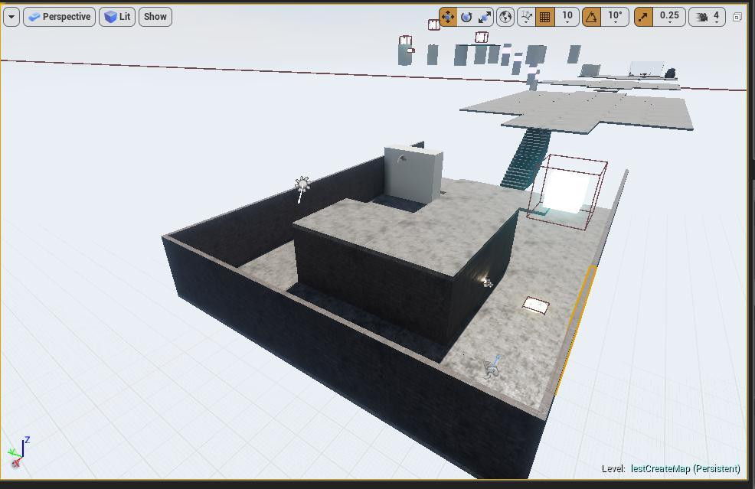Open the Show flags menu
This screenshot has height=489, width=755.
[x=155, y=17]
